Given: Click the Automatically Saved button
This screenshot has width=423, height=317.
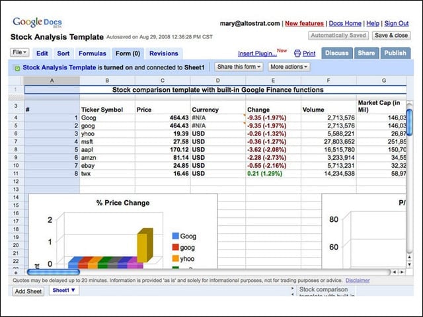Looking at the screenshot, I should pos(338,36).
